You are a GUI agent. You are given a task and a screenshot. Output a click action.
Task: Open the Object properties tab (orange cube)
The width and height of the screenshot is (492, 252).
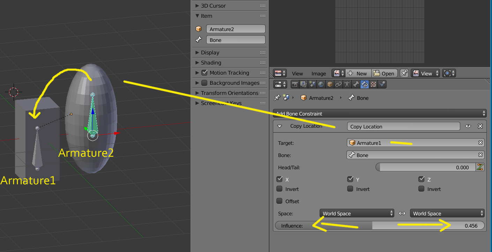[330, 84]
